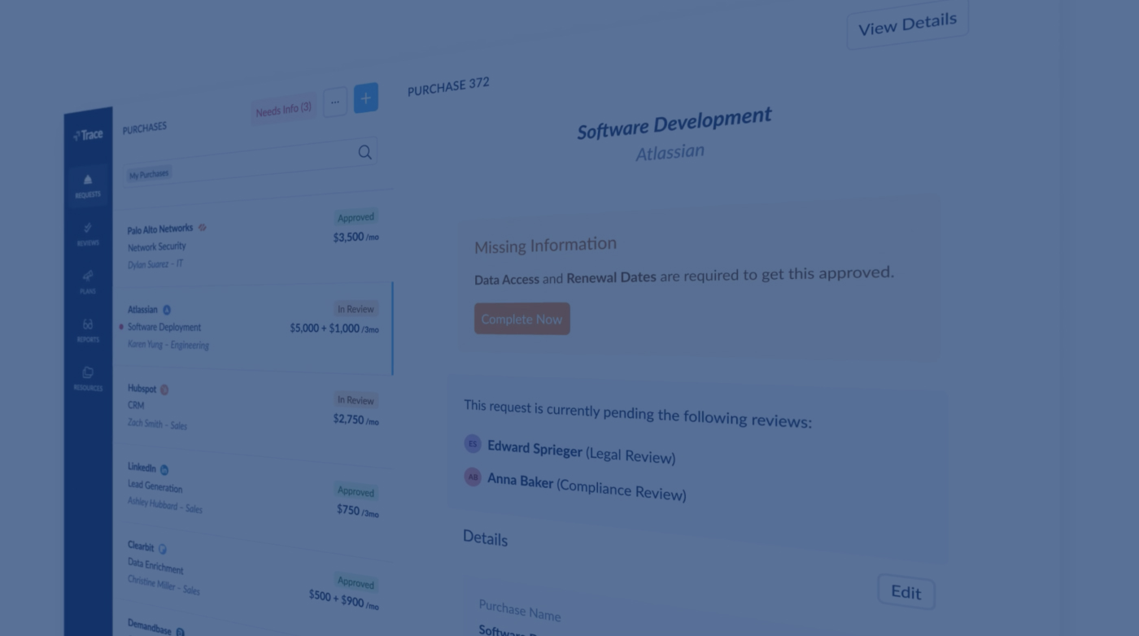The height and width of the screenshot is (636, 1139).
Task: Add a new purchase with plus button
Action: (x=365, y=98)
